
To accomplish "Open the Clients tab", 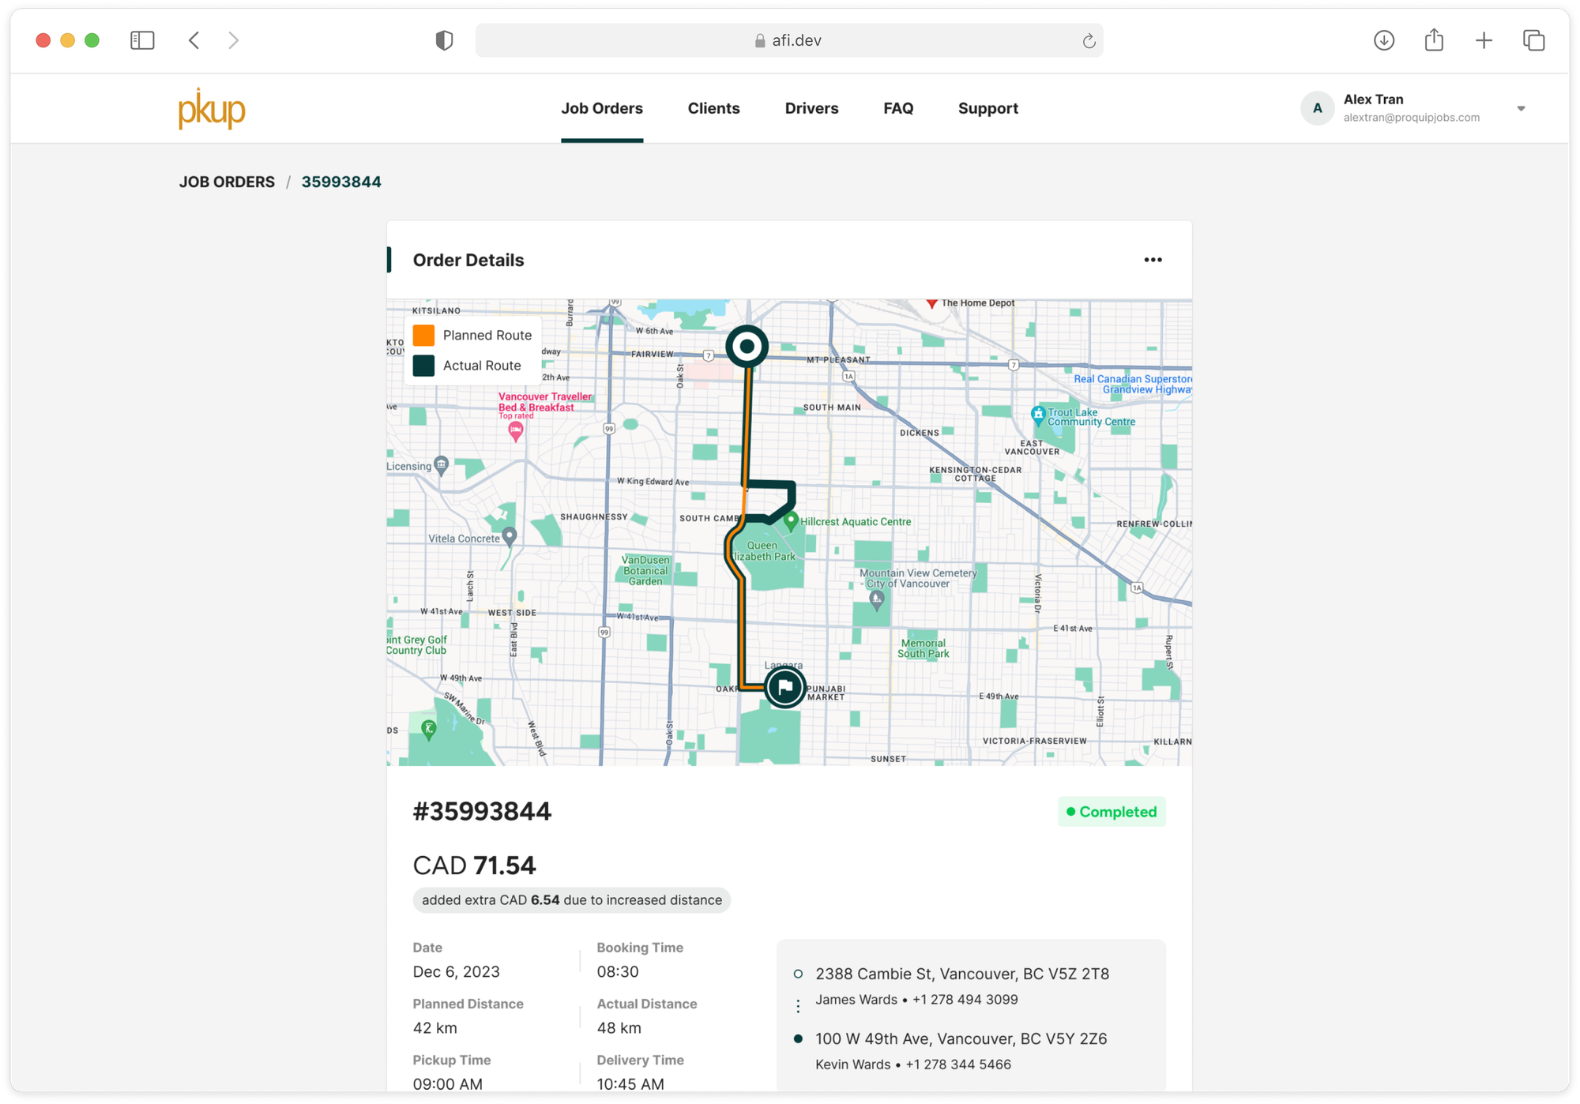I will point(713,108).
